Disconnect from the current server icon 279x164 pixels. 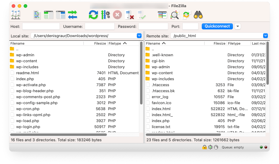[x=130, y=15]
